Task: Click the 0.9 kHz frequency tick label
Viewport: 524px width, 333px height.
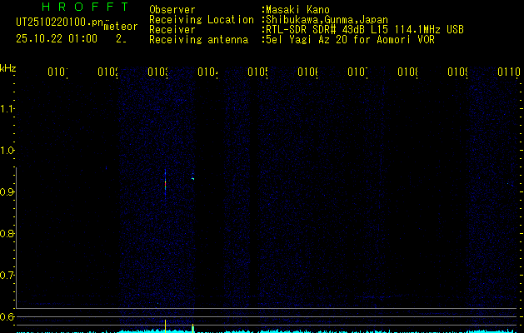Action: 7,191
